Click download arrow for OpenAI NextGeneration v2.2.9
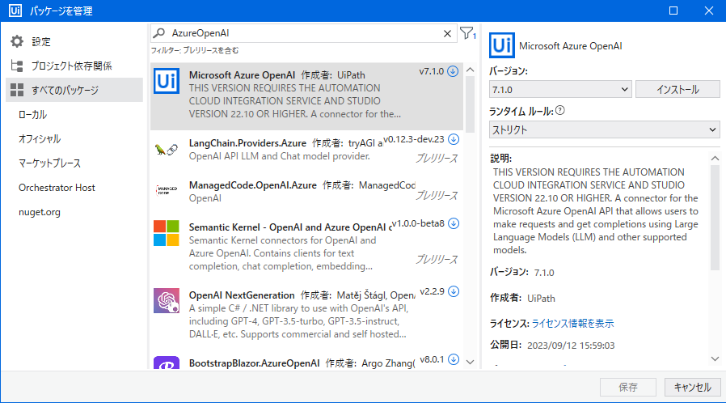Screen dimensions: 726x403 [454, 291]
